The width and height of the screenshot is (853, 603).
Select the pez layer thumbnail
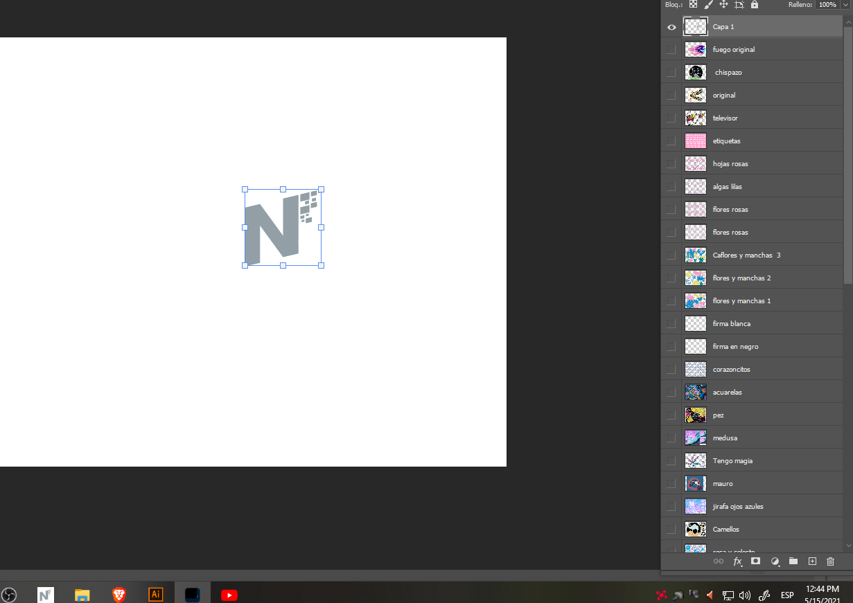(696, 415)
